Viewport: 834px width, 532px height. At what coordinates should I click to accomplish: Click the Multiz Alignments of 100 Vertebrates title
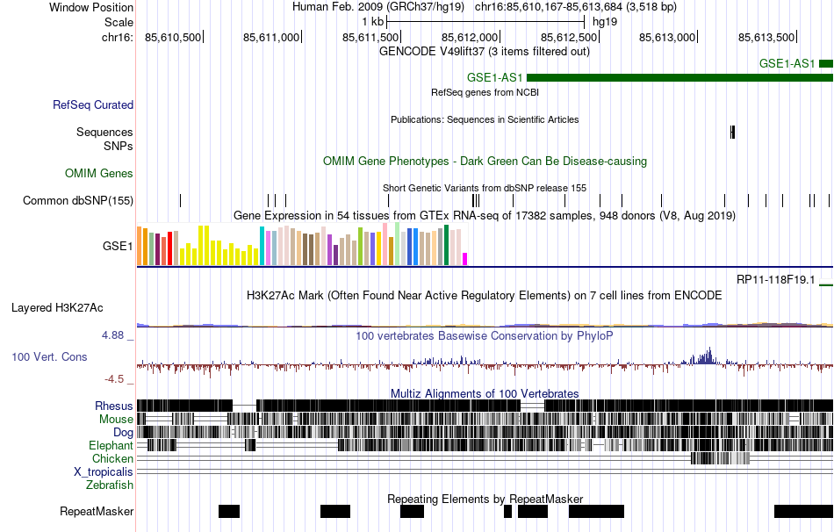coord(485,393)
